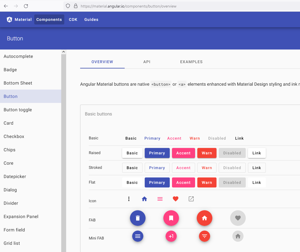Viewport: 300px width, 252px height.
Task: Go back using the browser back arrow
Action: [x=6, y=6]
